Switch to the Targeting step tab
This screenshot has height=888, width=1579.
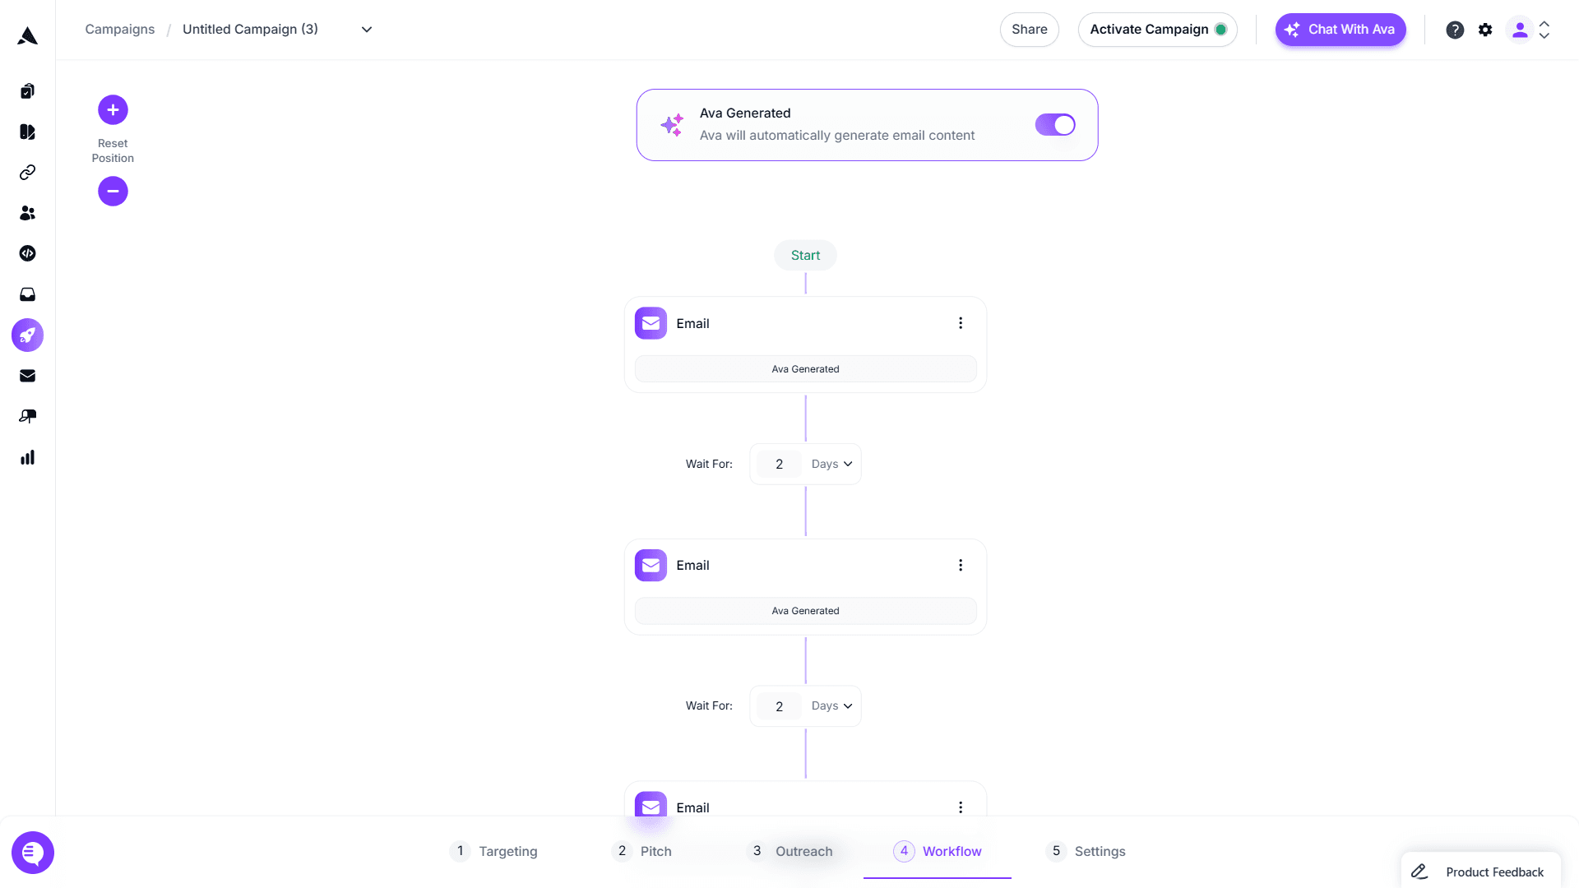pos(507,851)
